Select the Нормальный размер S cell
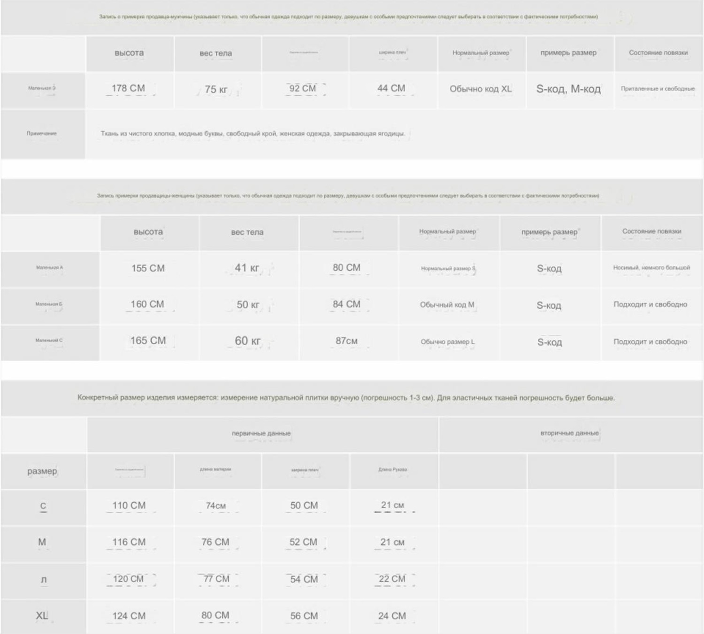 coord(448,269)
